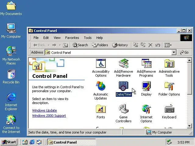The width and height of the screenshot is (195, 146).
Task: Select Folder Options icon
Action: pyautogui.click(x=169, y=89)
